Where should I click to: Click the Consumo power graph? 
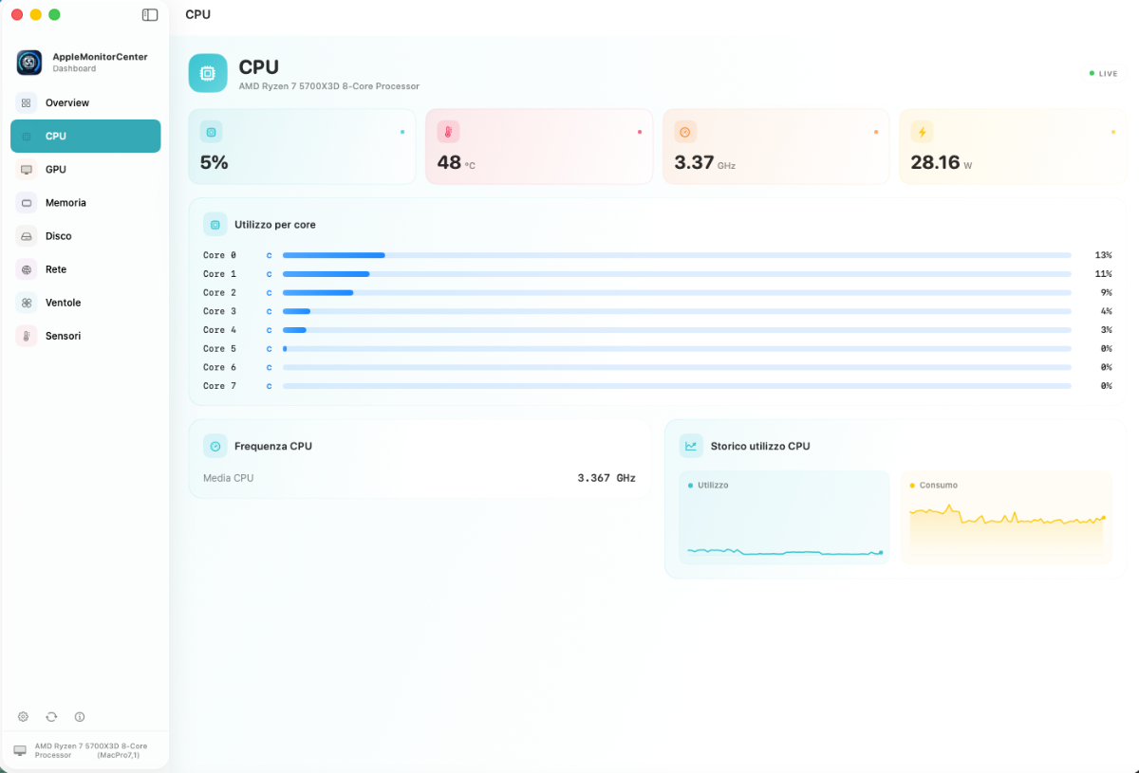1006,517
